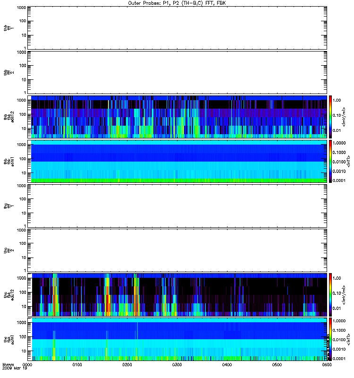Click '10' y-tick of thc fbk edc12 panel

pyautogui.click(x=24, y=307)
